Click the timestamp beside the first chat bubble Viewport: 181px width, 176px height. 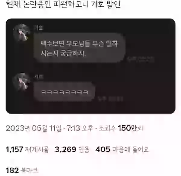coord(141,59)
